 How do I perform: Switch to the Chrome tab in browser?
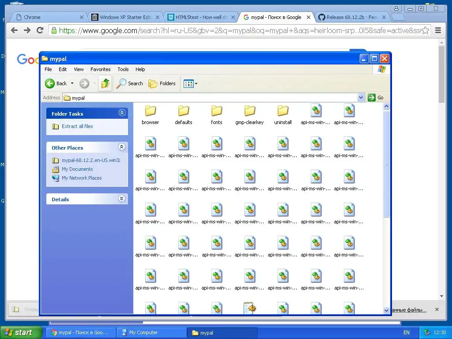(49, 17)
